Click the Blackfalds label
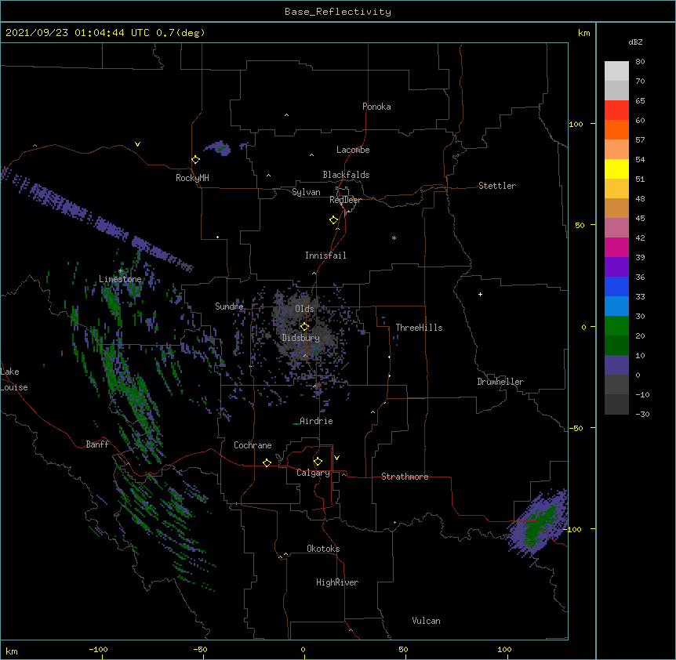This screenshot has height=660, width=676. pyautogui.click(x=346, y=175)
